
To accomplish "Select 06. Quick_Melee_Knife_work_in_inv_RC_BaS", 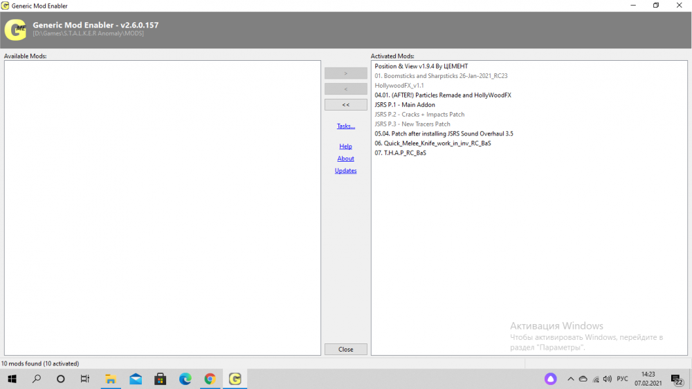I will [x=432, y=143].
